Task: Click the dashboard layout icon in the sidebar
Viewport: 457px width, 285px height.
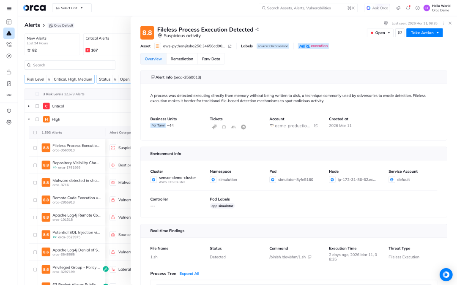Action: (9, 22)
